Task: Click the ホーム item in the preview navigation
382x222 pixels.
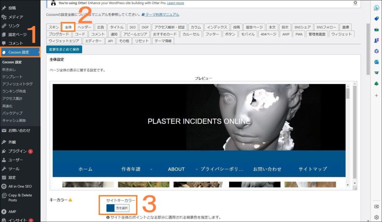Action: point(85,169)
